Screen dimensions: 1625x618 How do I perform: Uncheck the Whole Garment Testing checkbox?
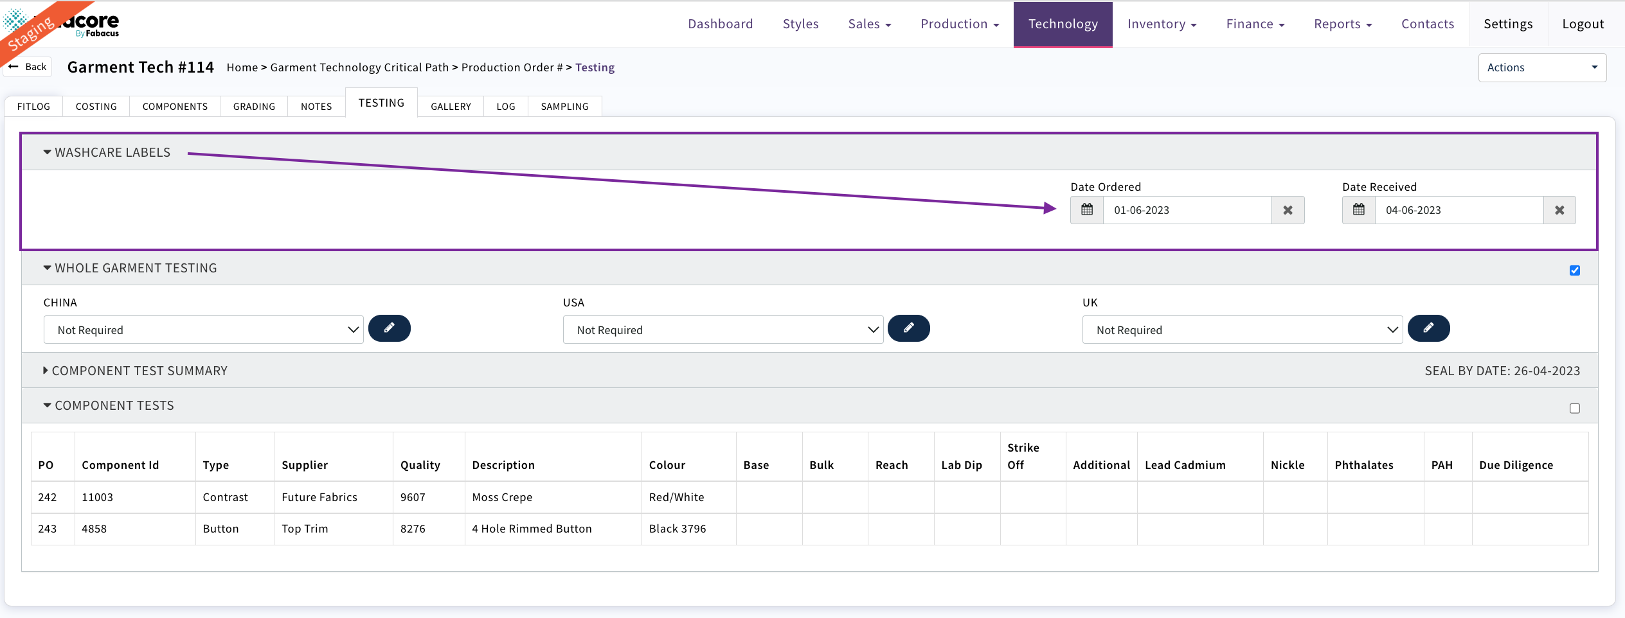[x=1574, y=270]
